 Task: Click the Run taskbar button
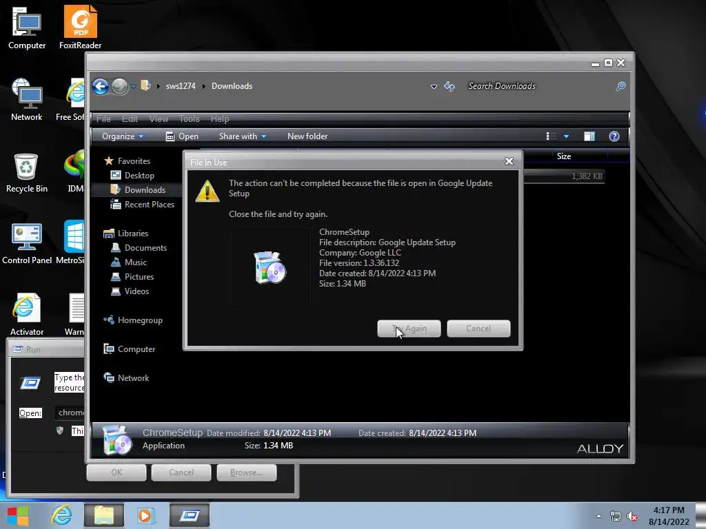[x=190, y=515]
